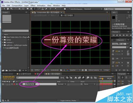This screenshot has height=103, width=133.
Task: Expand layer 1 properties triangle
Action: pos(12,84)
